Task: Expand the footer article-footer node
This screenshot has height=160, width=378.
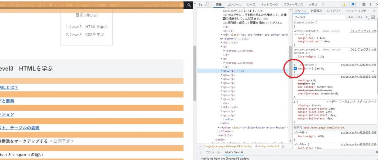Action: [219, 127]
